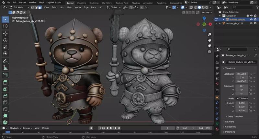Choose the Bevel tool
This screenshot has height=139, width=259.
coord(5,96)
